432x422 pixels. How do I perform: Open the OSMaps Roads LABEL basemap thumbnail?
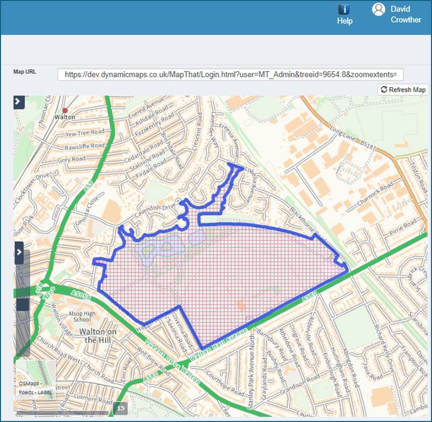tap(35, 380)
